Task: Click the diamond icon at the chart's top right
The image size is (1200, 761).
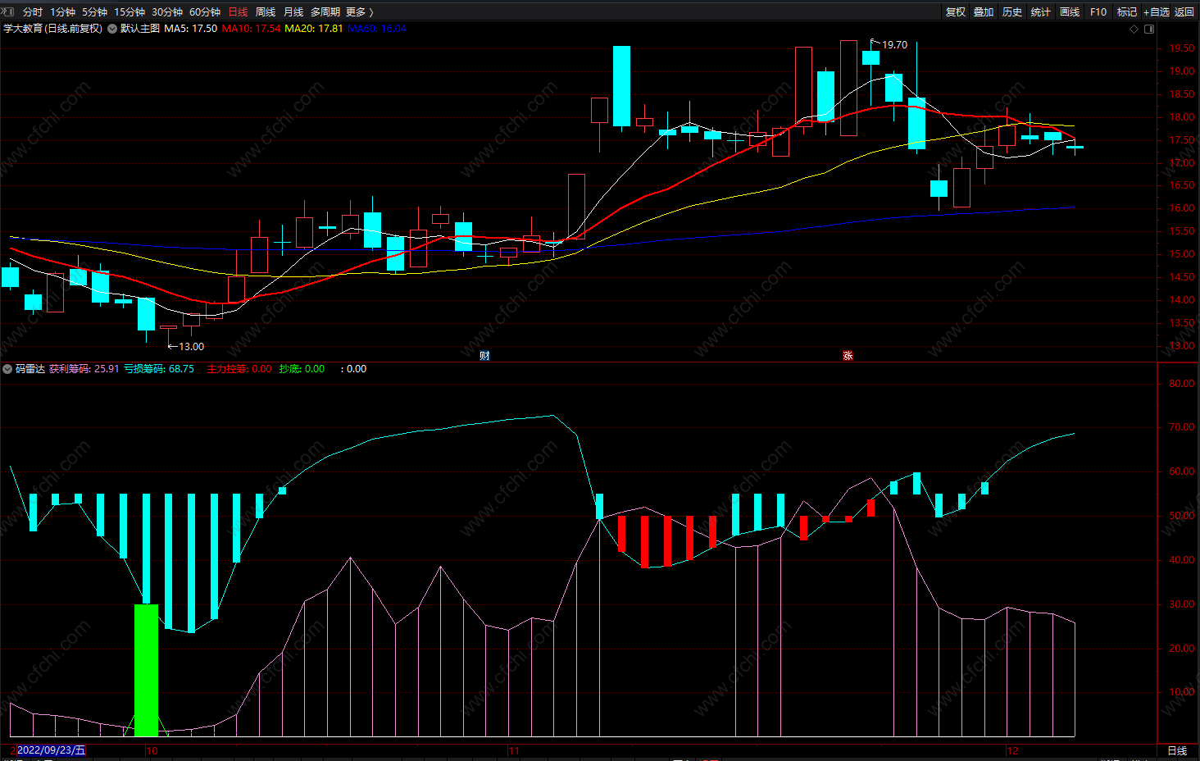Action: coord(1134,29)
